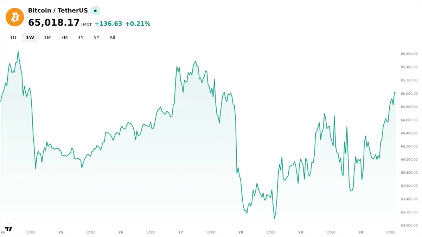Open the Bitcoin / TetherUS symbol title
The height and width of the screenshot is (237, 422).
tap(58, 11)
